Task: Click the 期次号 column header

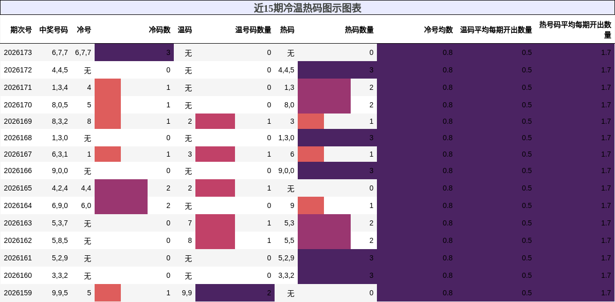Action: point(21,30)
